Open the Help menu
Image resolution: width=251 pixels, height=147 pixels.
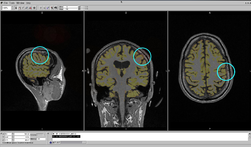coord(28,3)
